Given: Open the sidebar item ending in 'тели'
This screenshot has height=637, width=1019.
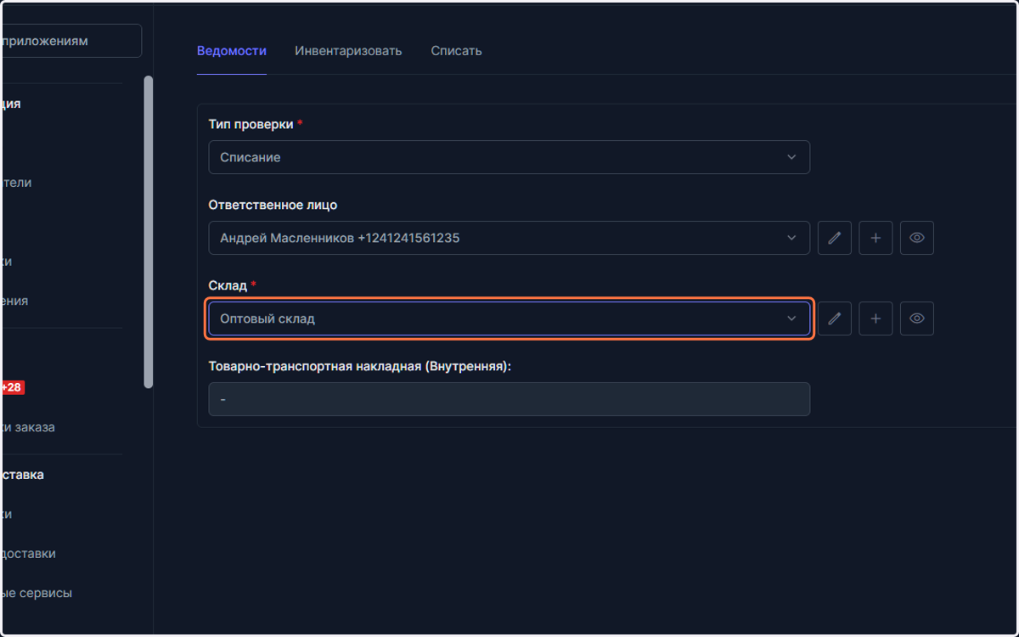Looking at the screenshot, I should point(19,183).
